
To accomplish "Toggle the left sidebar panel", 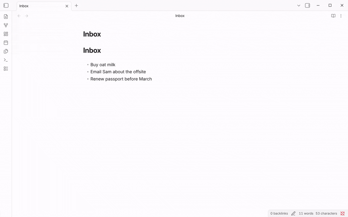I will [6, 5].
